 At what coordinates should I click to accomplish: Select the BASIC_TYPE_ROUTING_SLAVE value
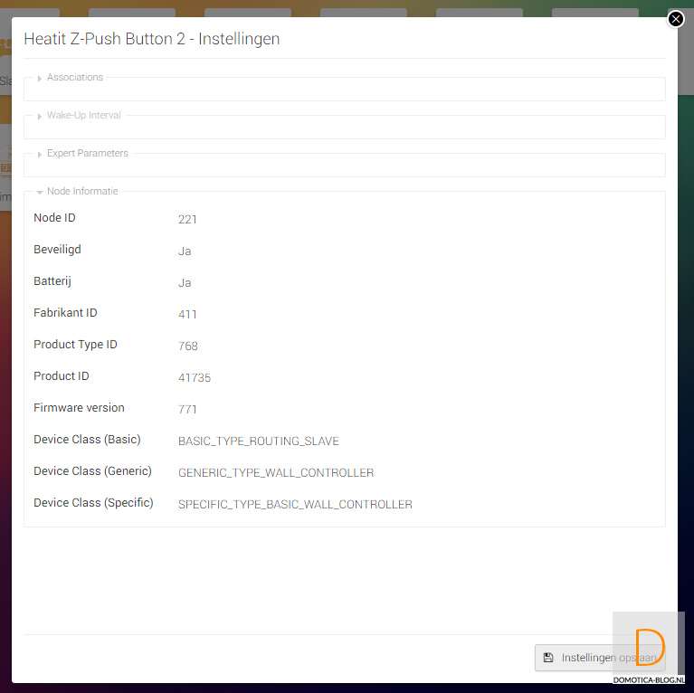point(259,441)
